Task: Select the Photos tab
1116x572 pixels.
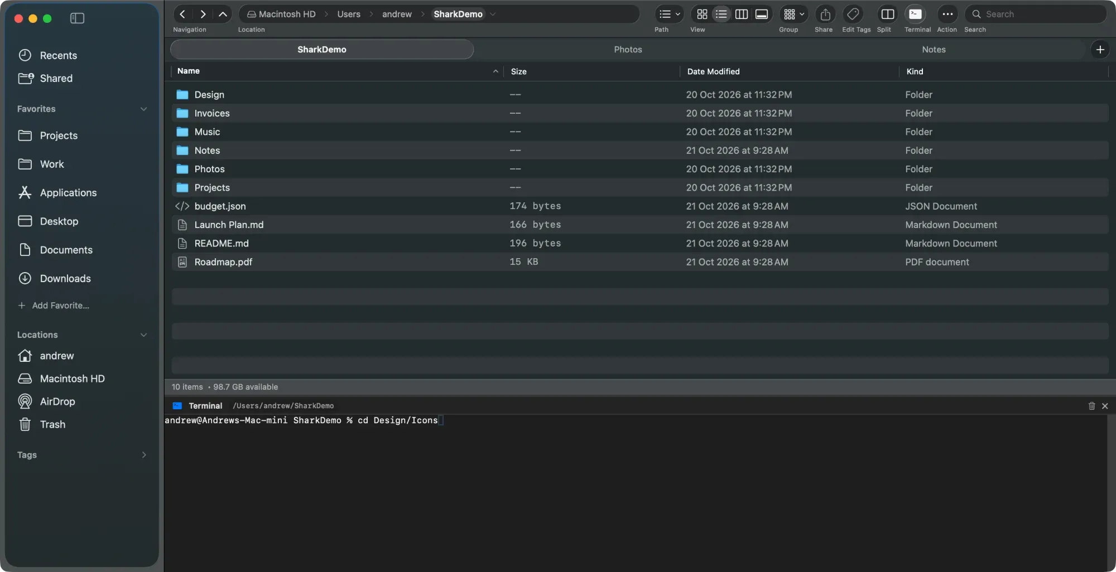Action: tap(628, 50)
